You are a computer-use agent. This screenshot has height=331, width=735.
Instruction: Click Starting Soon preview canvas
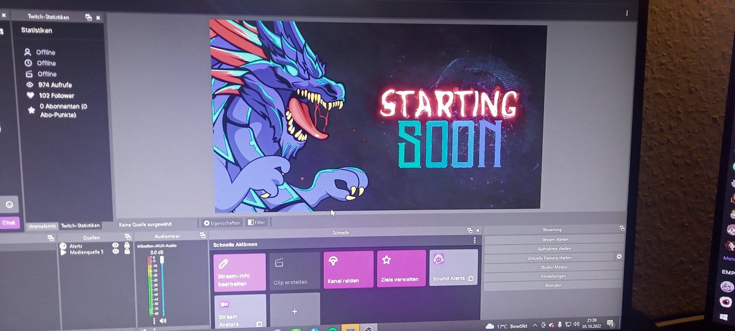coord(379,116)
